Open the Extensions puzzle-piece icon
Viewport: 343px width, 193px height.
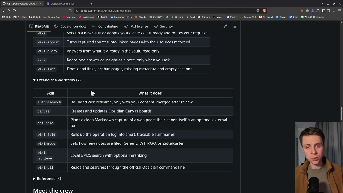point(318,11)
